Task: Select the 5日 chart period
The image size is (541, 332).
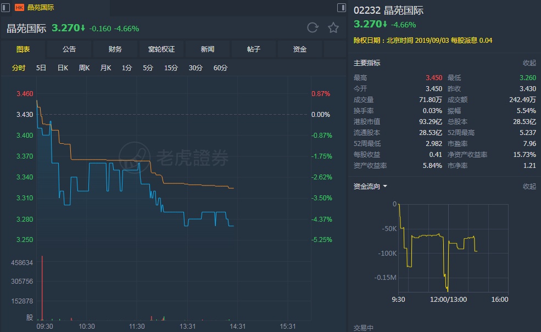Action: pos(41,68)
